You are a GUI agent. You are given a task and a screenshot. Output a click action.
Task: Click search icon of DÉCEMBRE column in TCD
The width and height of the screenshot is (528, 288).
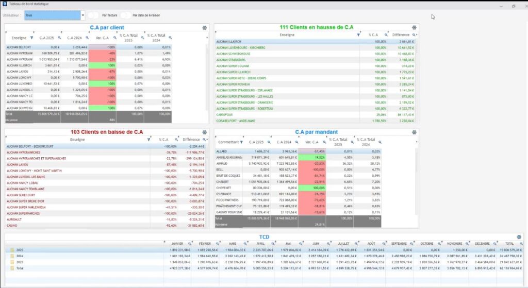495,244
